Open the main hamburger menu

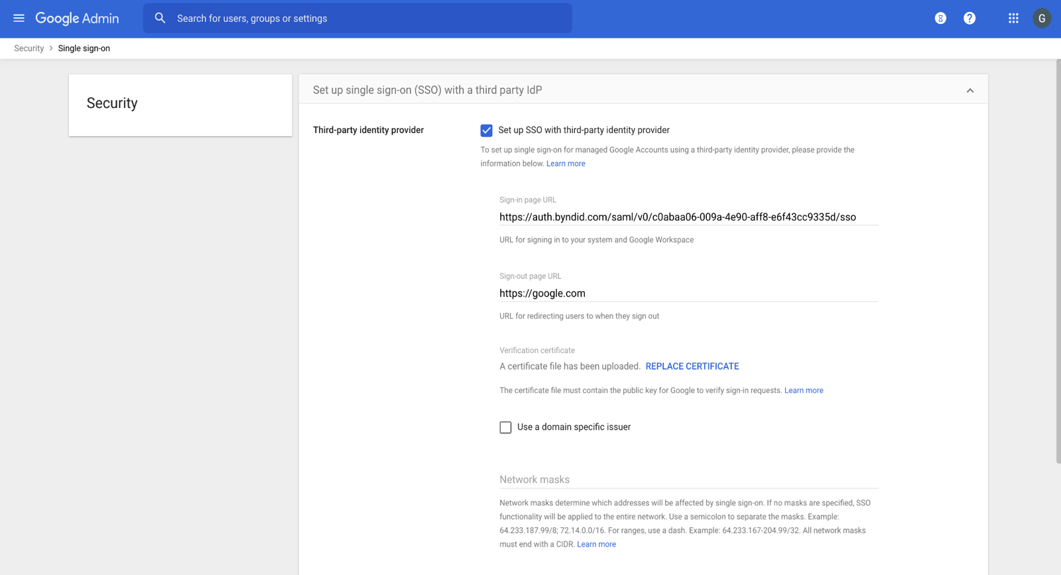pyautogui.click(x=19, y=19)
